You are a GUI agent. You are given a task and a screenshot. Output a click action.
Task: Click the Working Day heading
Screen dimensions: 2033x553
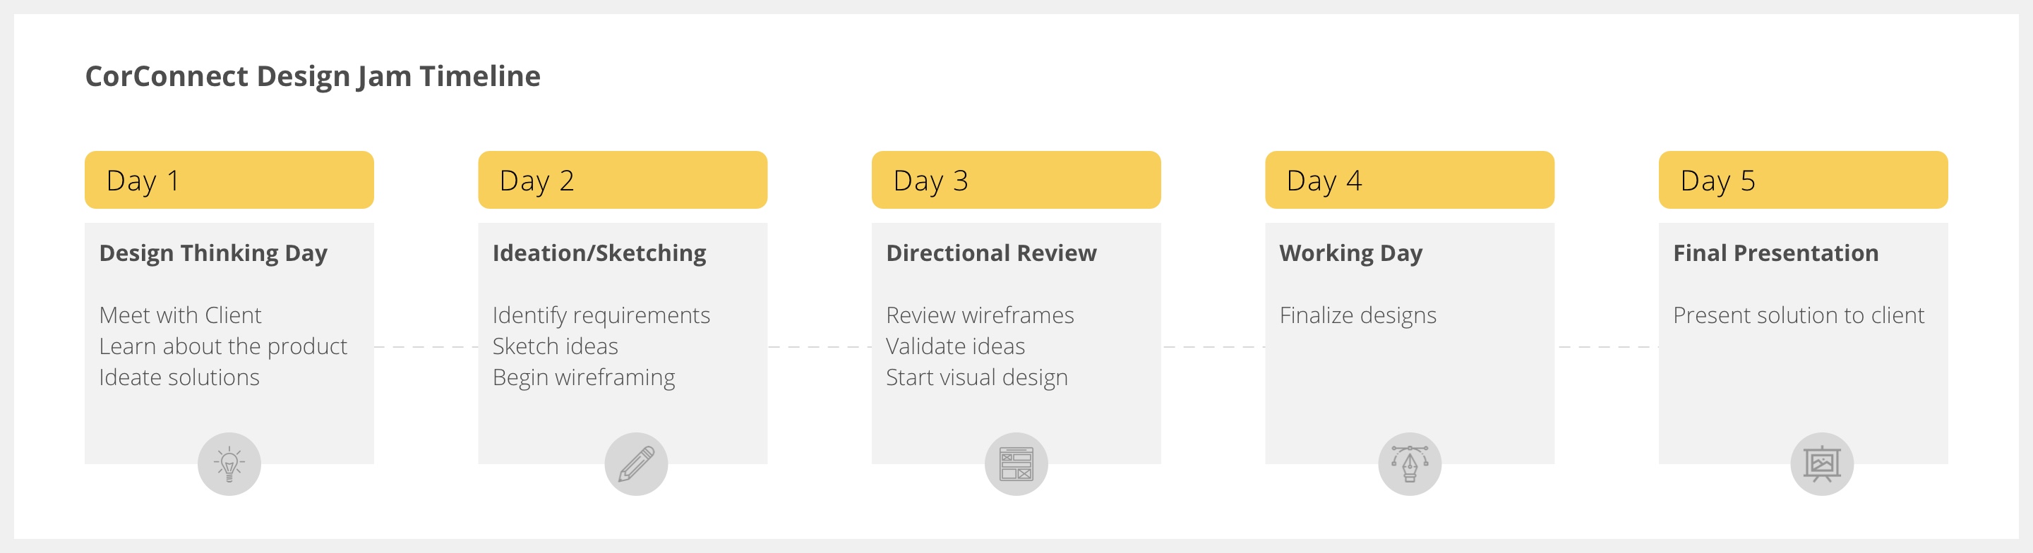point(1351,253)
